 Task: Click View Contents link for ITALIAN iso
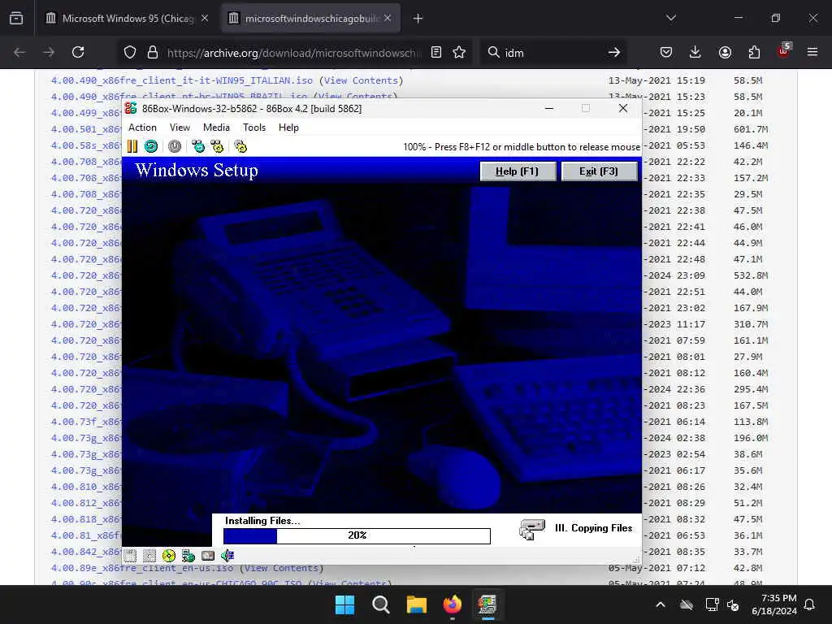pos(361,80)
